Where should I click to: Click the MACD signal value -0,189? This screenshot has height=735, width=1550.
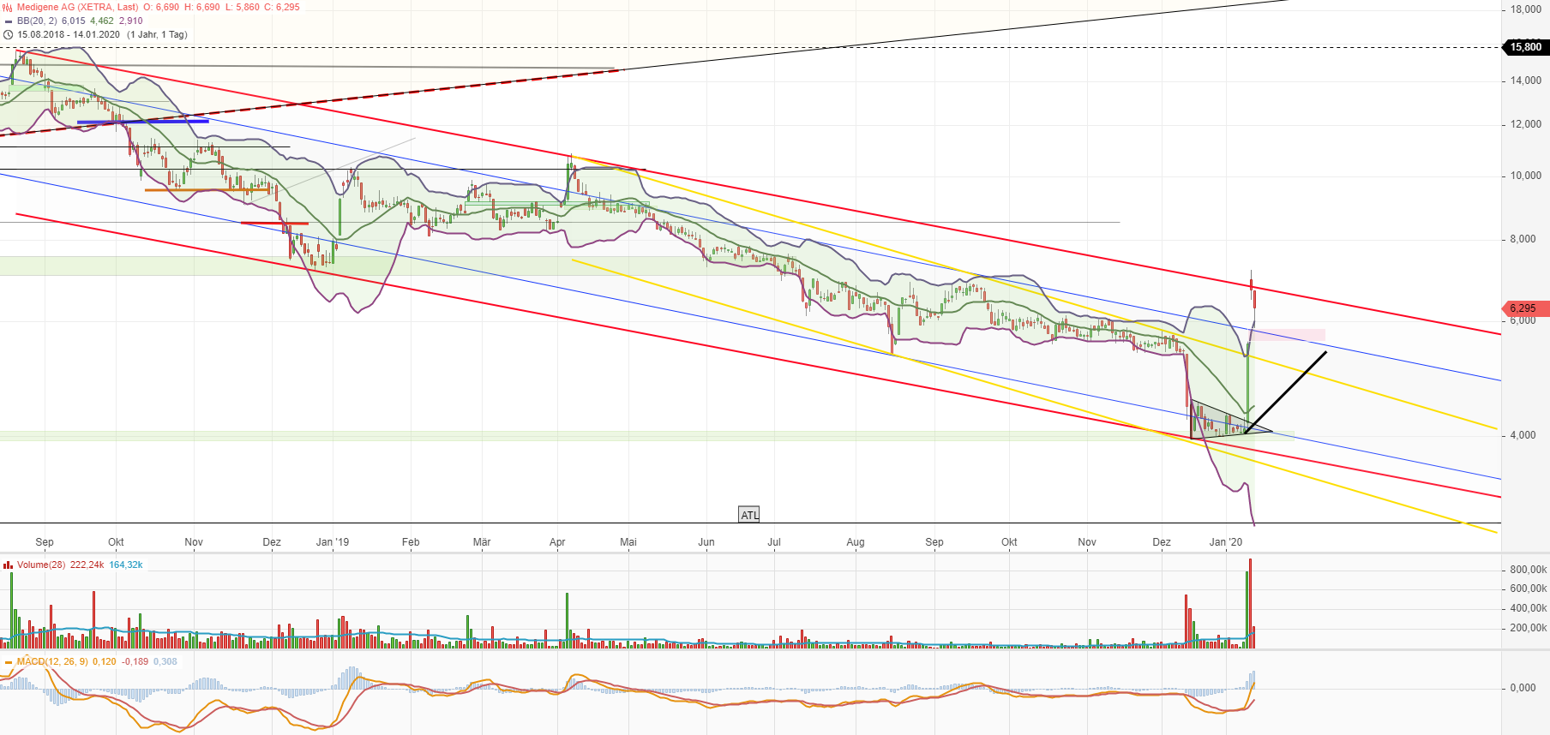pos(135,661)
